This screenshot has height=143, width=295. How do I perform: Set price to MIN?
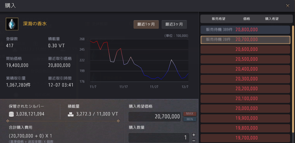(190, 119)
